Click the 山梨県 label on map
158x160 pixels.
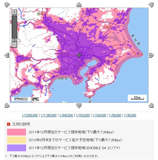pyautogui.click(x=26, y=60)
